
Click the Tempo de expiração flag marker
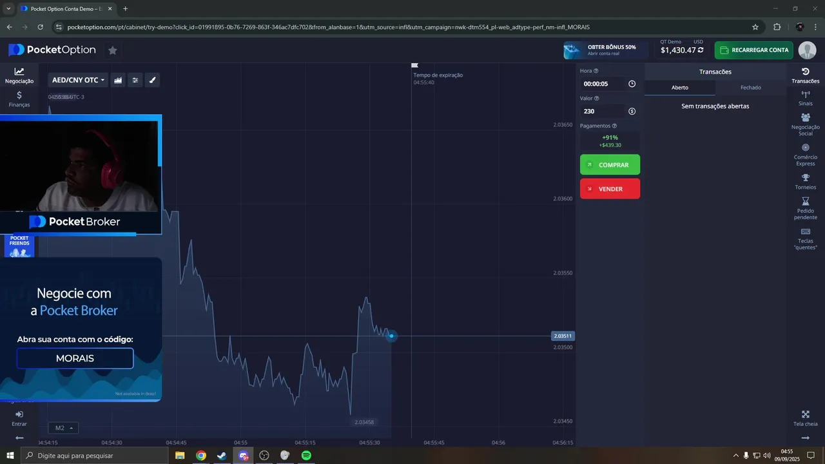415,65
